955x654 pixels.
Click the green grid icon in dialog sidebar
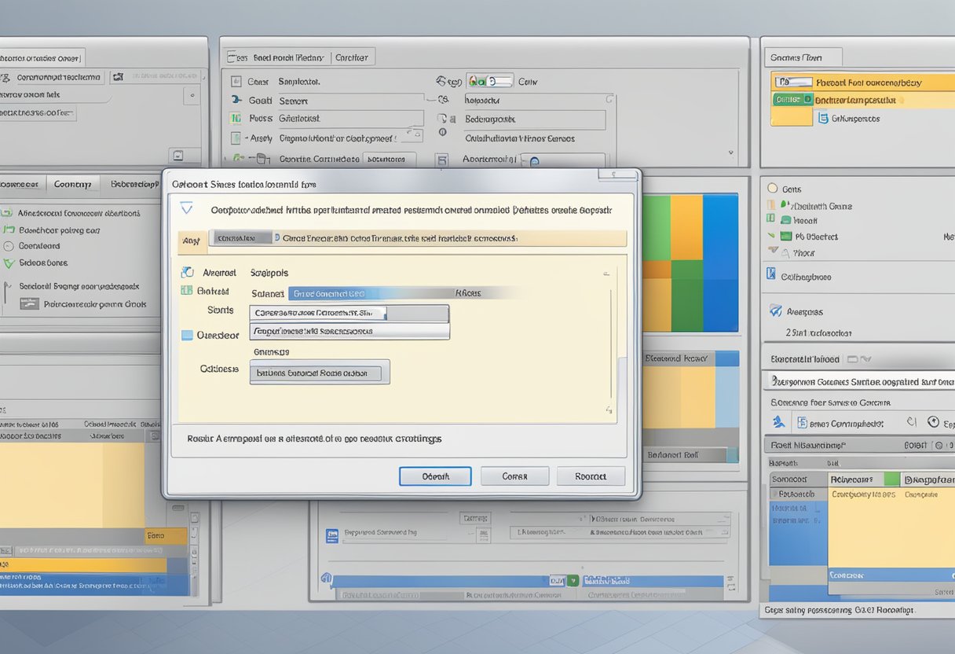[187, 290]
